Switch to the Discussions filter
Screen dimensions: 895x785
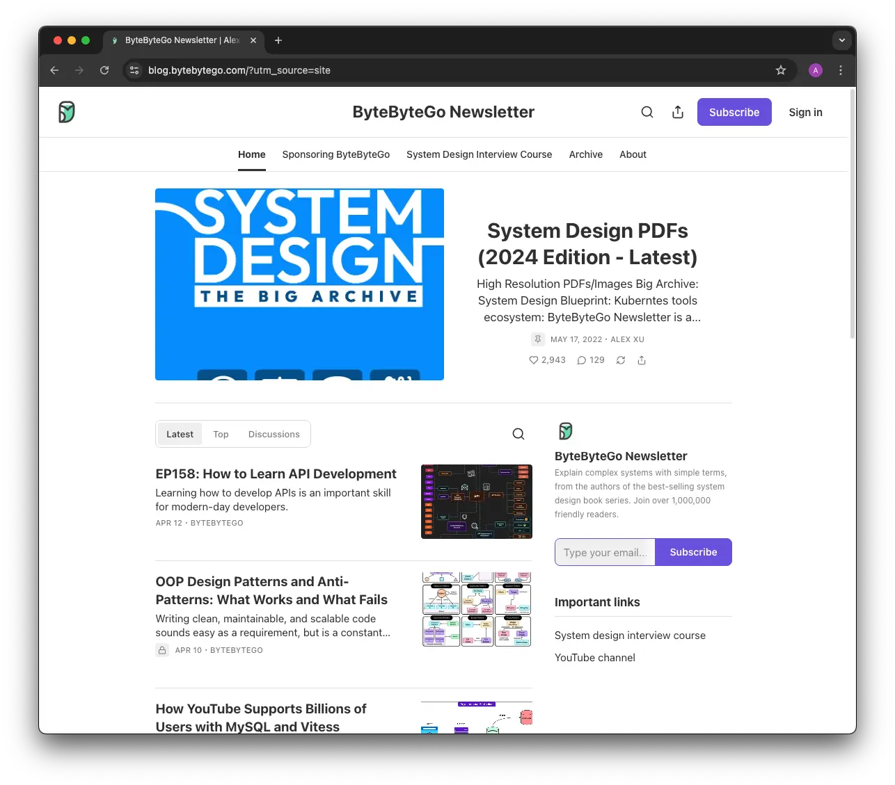click(x=274, y=434)
